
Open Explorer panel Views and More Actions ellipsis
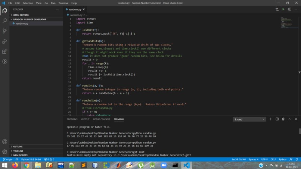click(x=58, y=9)
